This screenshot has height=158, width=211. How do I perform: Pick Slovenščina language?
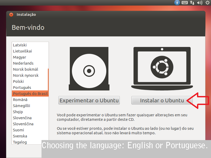coord(30,124)
